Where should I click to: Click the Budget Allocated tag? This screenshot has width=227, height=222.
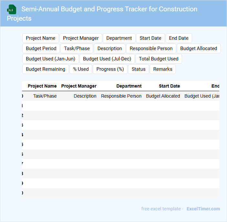pos(199,48)
